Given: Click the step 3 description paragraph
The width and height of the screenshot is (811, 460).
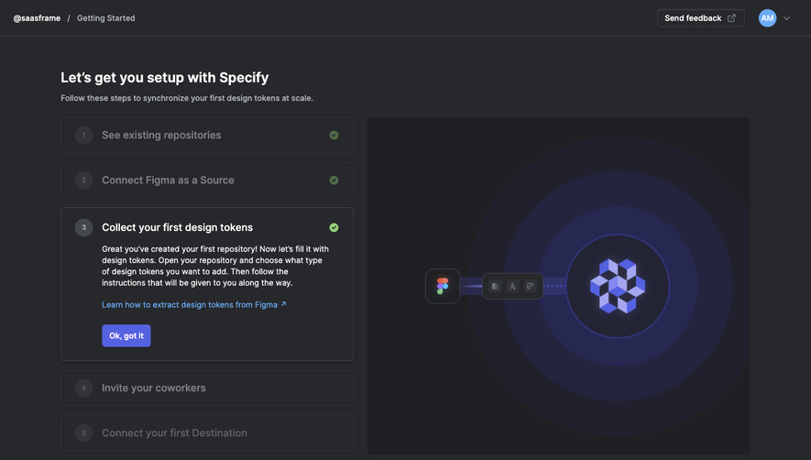Looking at the screenshot, I should coord(215,266).
